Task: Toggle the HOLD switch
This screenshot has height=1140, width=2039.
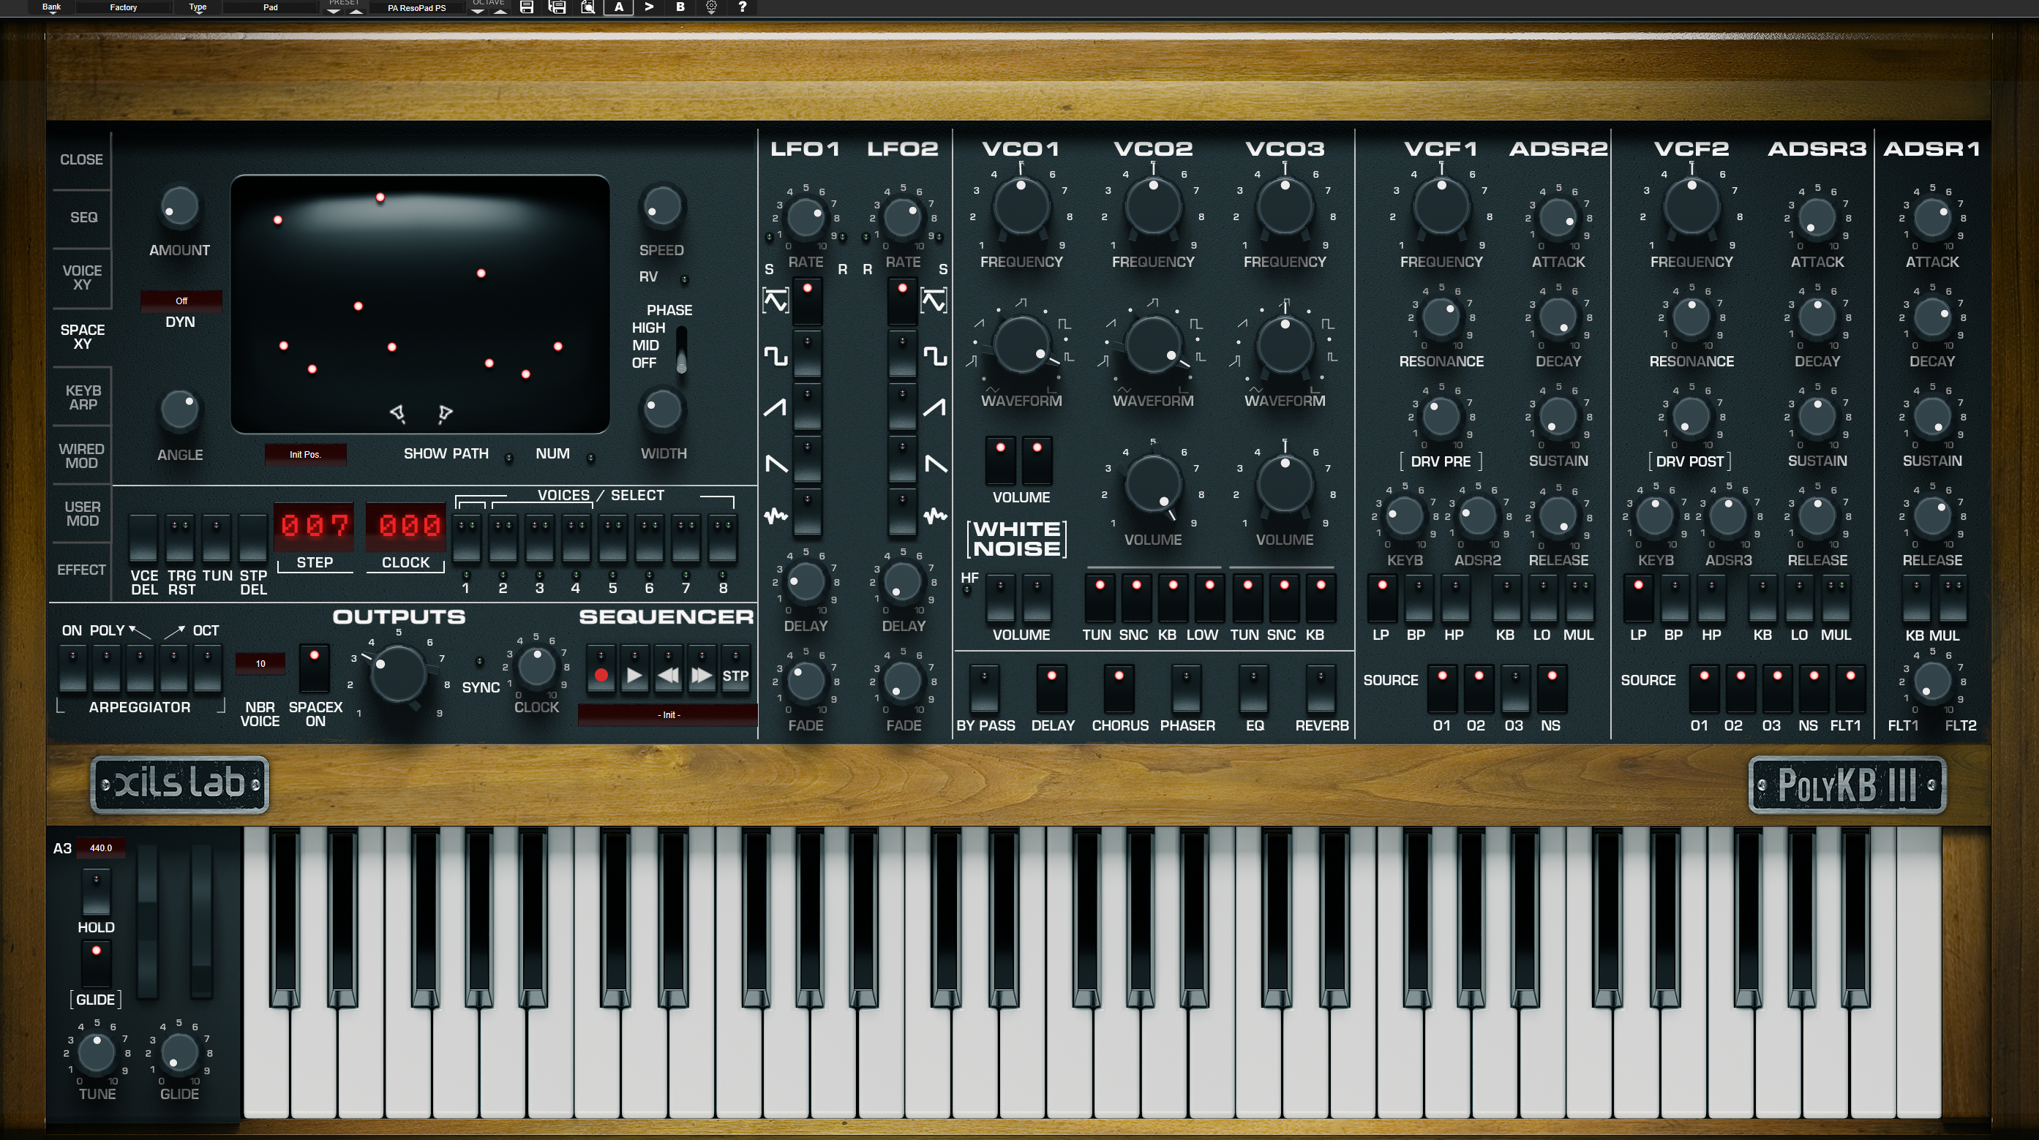Action: click(97, 891)
